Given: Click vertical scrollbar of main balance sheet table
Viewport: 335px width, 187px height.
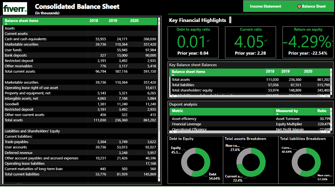Looking at the screenshot, I should click(159, 84).
